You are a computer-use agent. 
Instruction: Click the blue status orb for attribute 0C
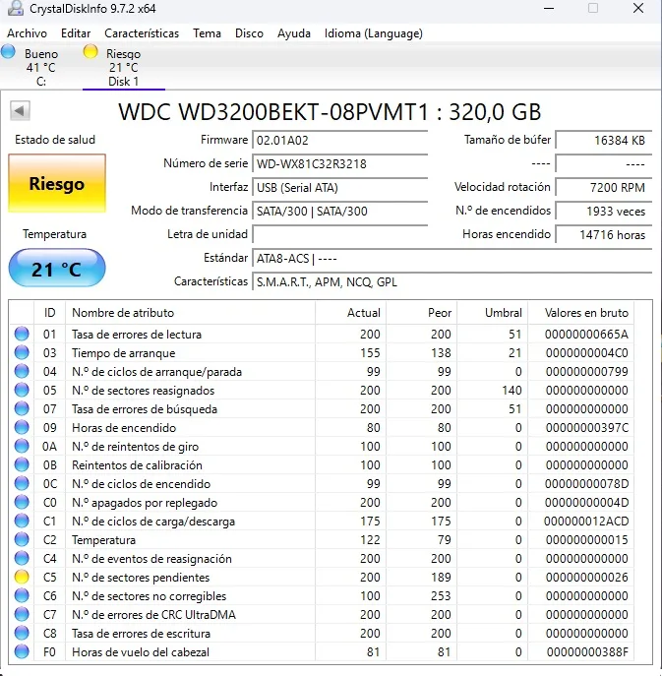(22, 483)
